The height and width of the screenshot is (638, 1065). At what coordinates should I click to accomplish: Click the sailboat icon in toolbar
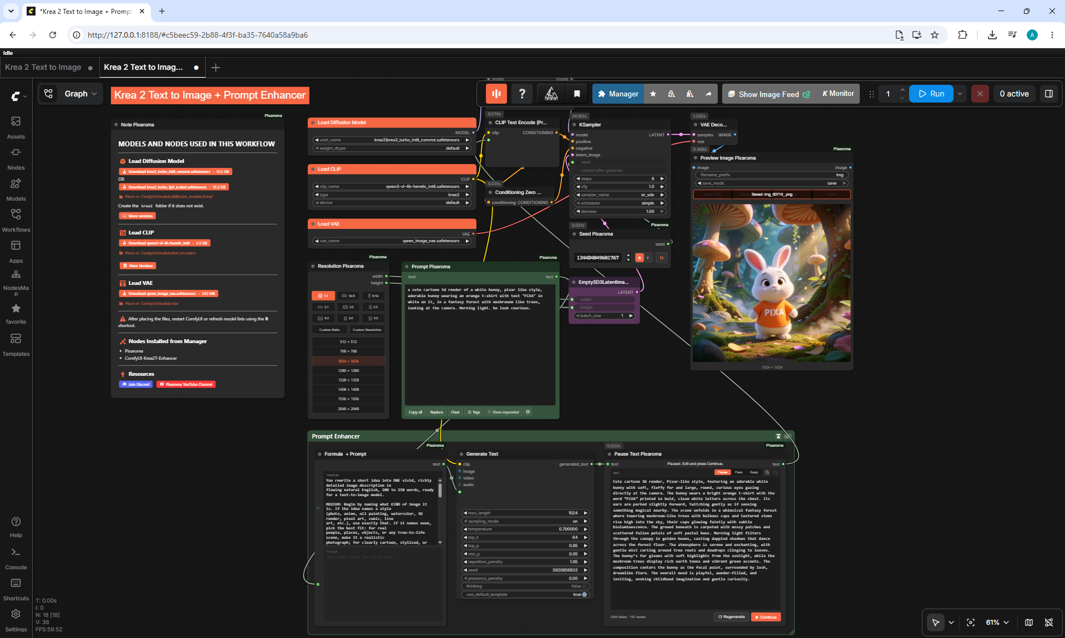[x=551, y=94]
